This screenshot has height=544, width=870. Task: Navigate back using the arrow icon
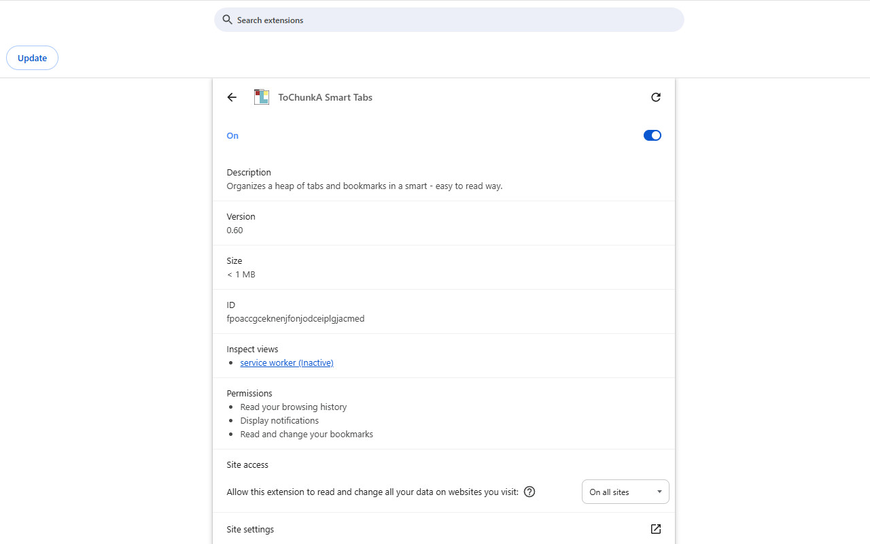click(x=232, y=97)
